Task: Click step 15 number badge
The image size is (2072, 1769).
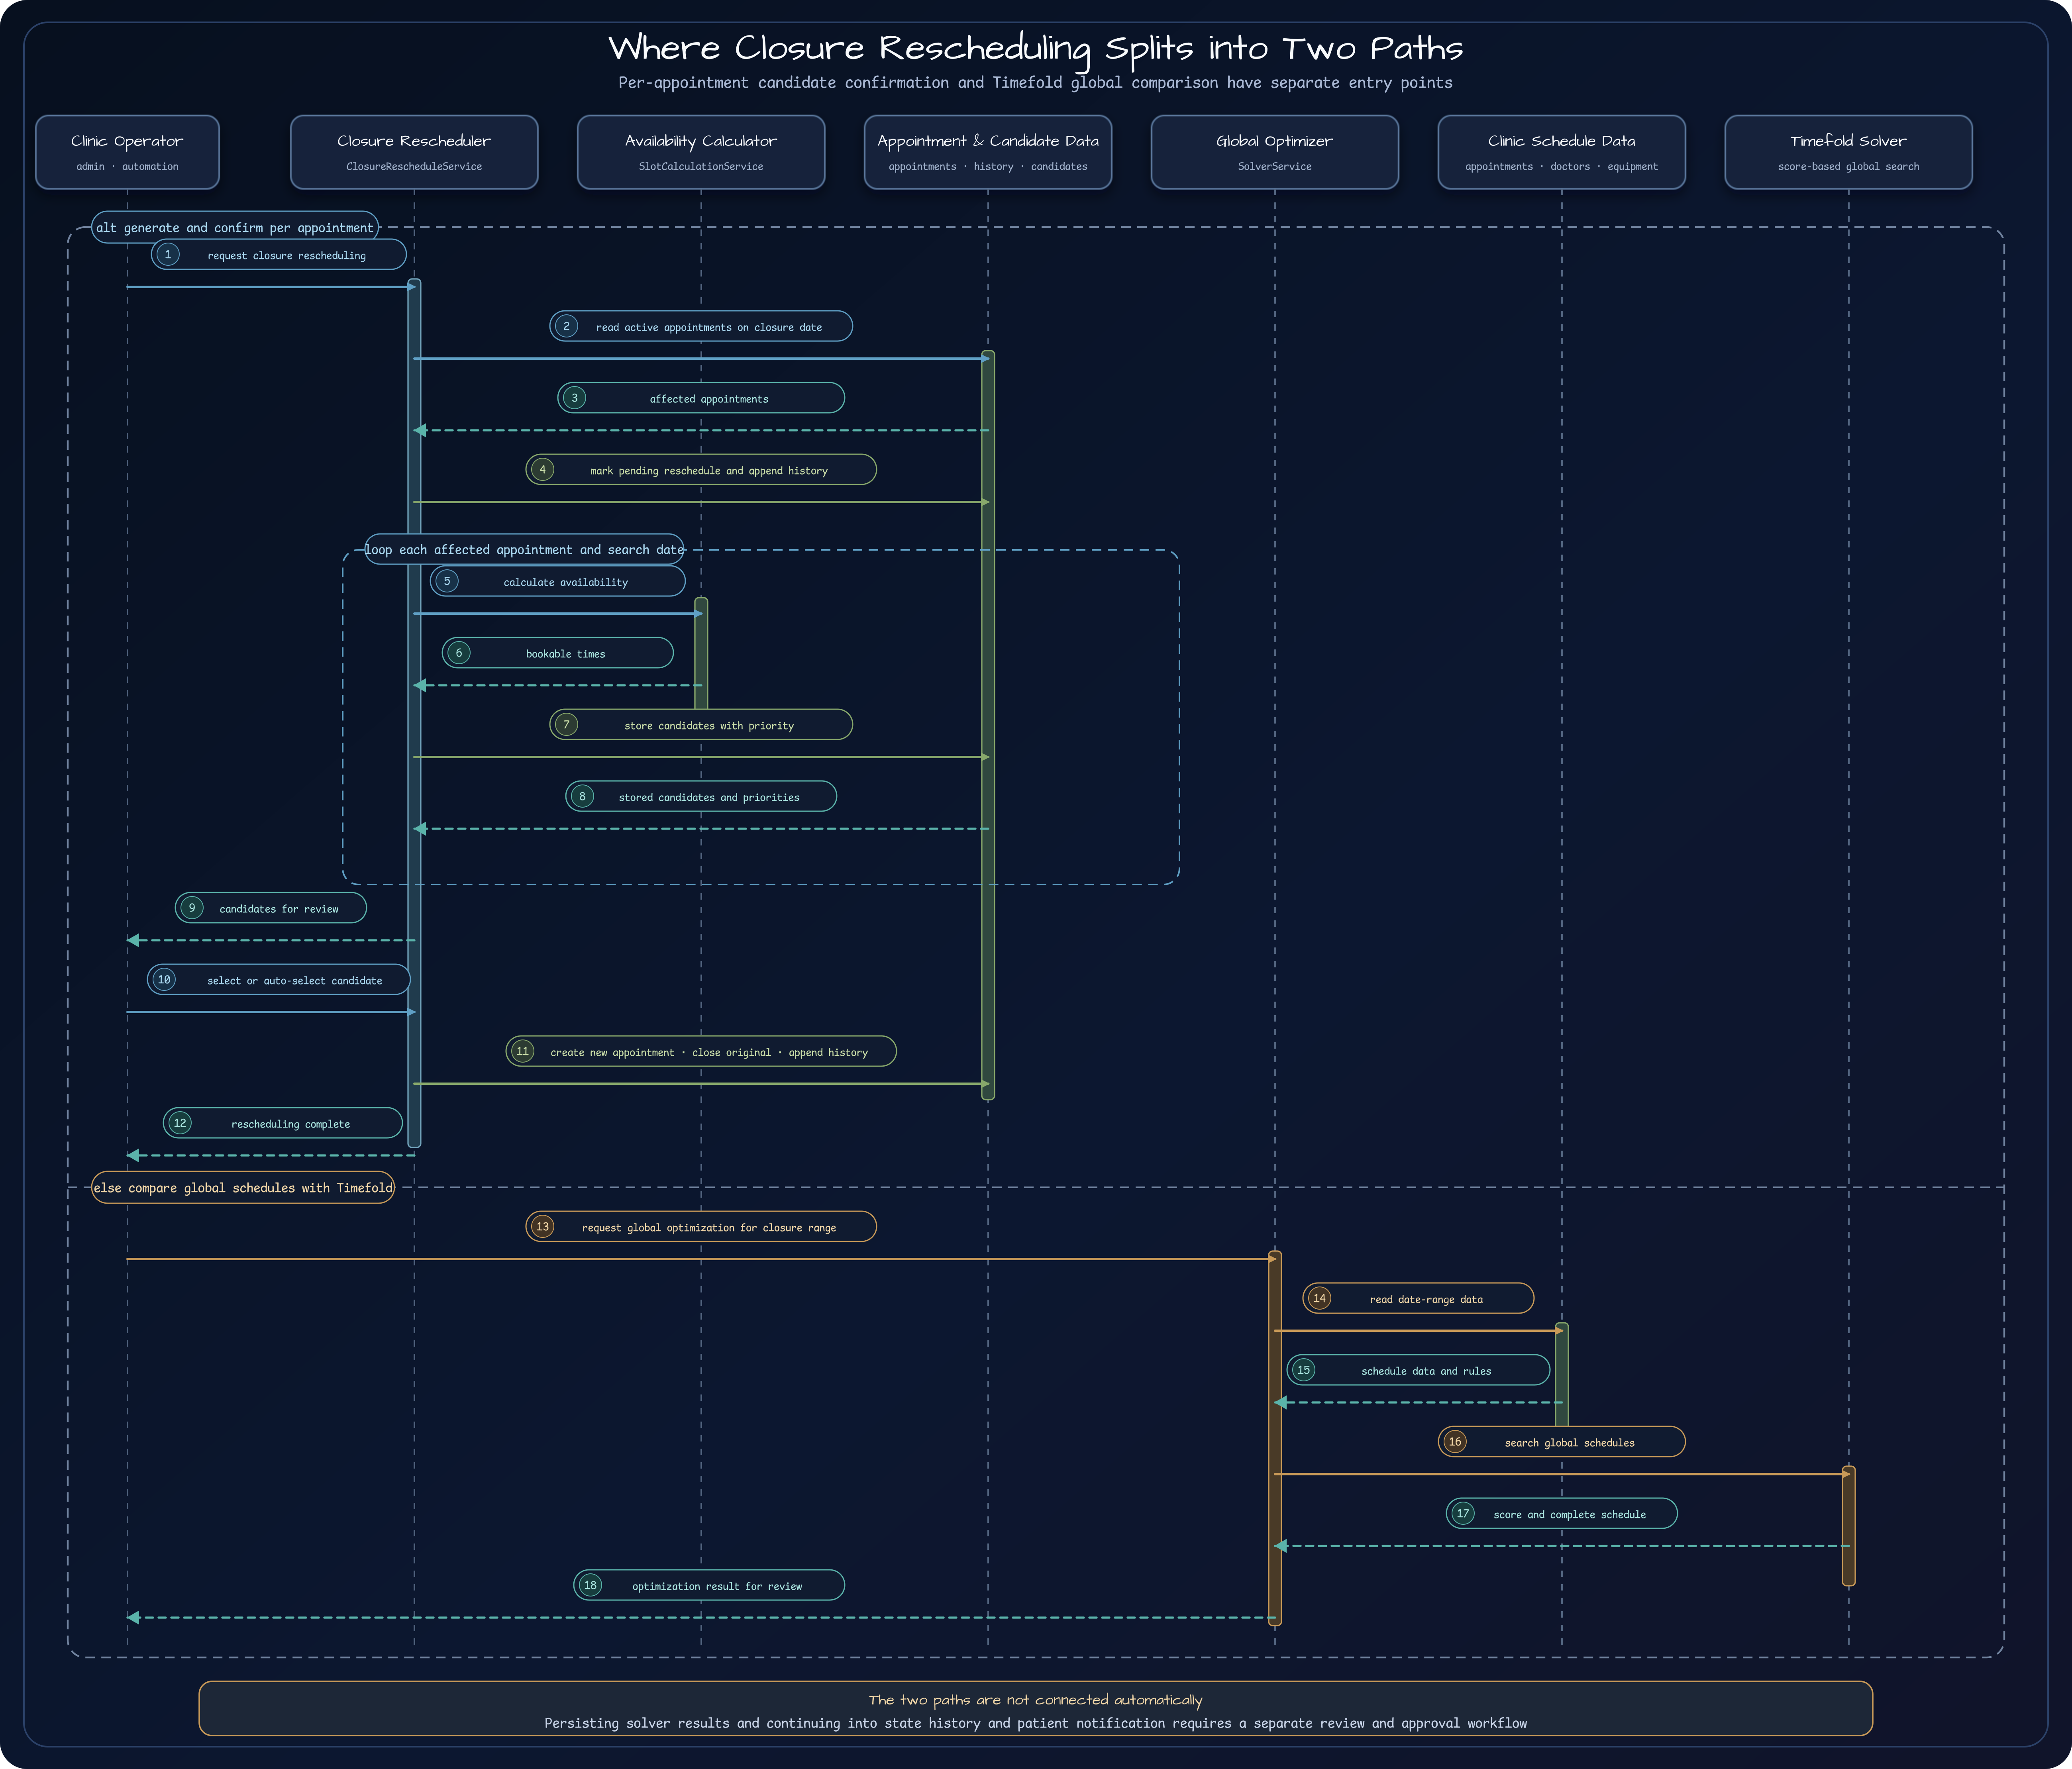Action: click(1303, 1370)
